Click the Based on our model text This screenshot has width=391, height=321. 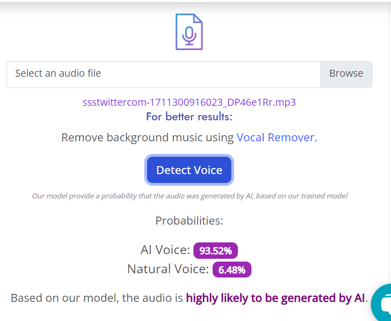point(97,298)
